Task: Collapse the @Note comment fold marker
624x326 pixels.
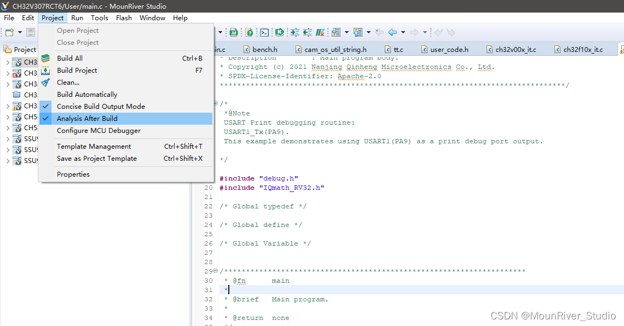Action: coord(216,103)
